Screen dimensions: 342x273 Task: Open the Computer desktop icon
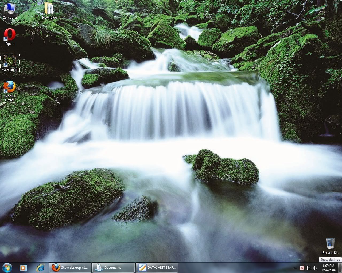[x=10, y=11]
